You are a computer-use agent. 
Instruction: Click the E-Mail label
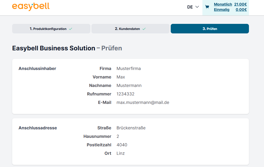[105, 103]
